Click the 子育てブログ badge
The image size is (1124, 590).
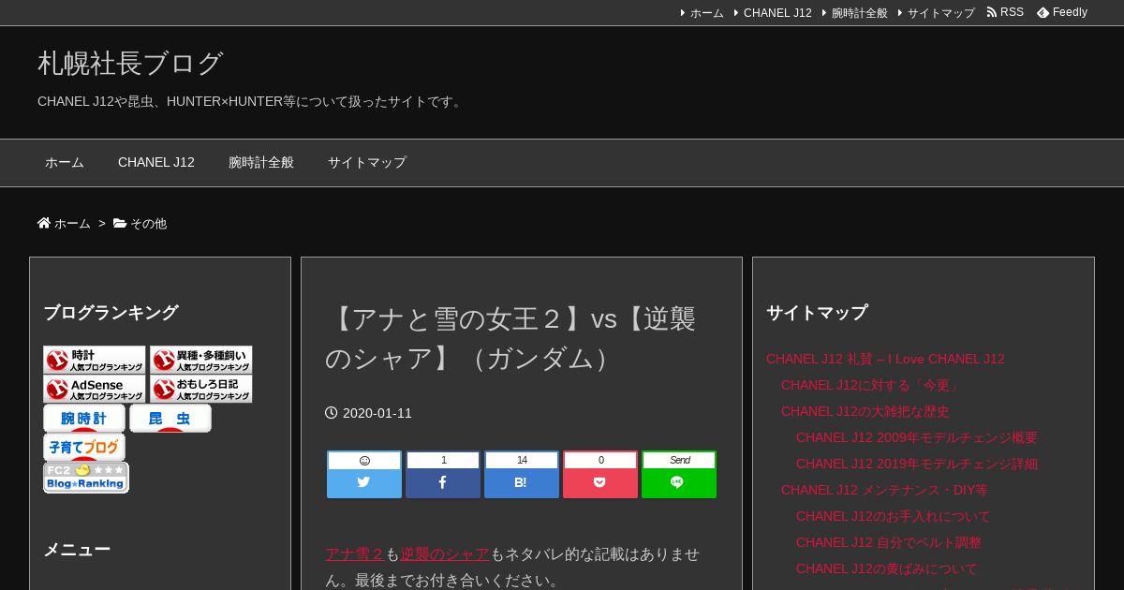tap(84, 448)
